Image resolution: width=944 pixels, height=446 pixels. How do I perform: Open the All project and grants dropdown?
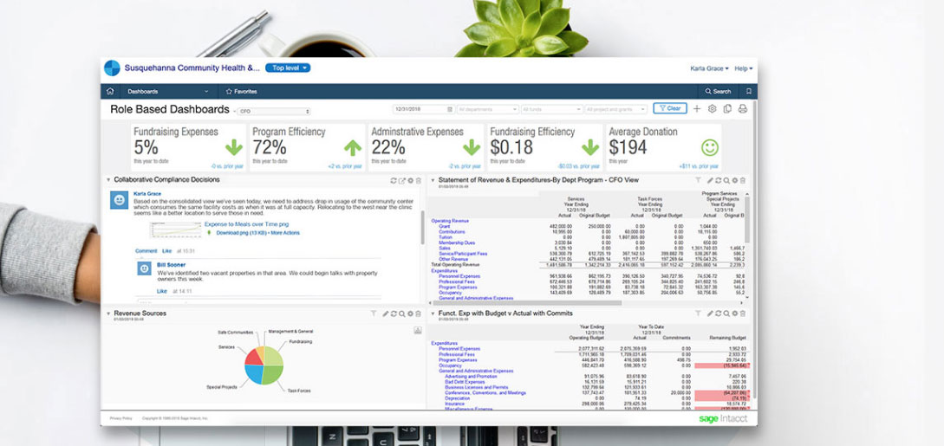tap(615, 109)
